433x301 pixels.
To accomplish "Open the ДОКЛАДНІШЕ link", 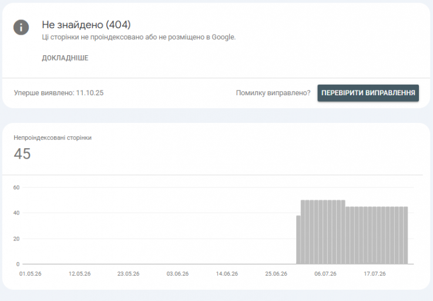I will pos(65,58).
